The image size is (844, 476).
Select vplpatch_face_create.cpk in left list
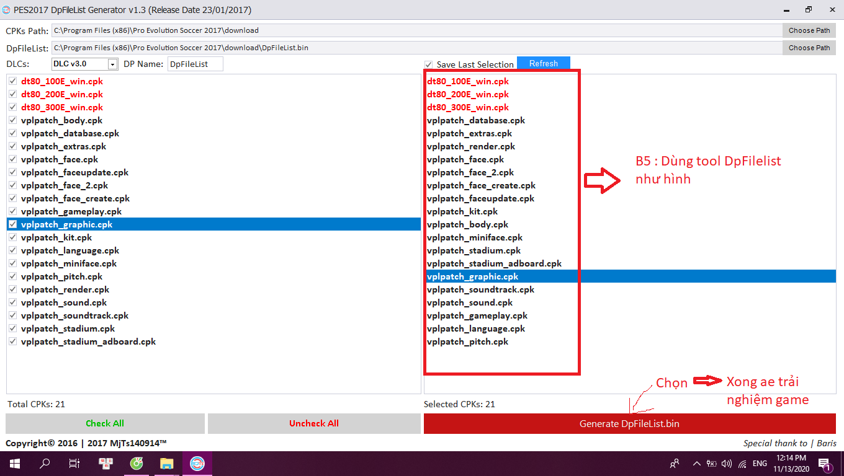(75, 198)
